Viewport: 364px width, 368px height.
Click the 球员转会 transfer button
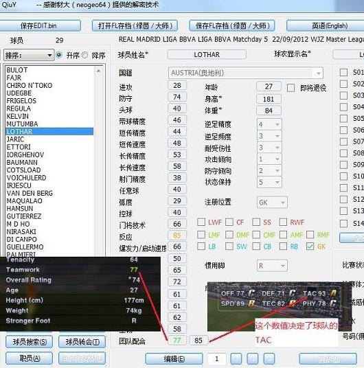click(x=82, y=341)
